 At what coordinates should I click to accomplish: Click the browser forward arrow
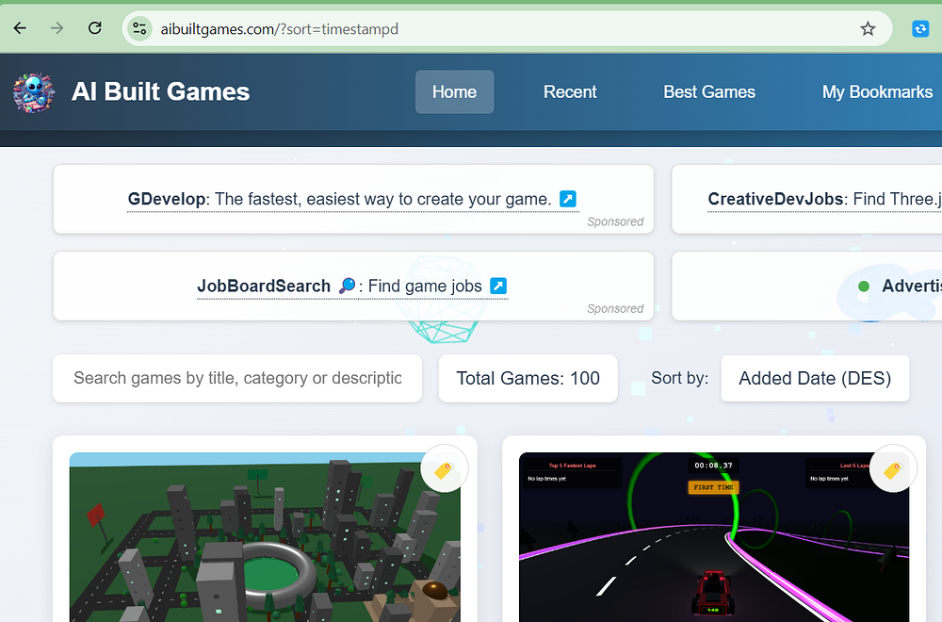click(57, 28)
